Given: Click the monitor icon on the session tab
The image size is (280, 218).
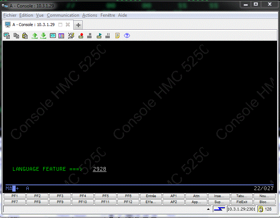Looking at the screenshot, I should (x=8, y=25).
